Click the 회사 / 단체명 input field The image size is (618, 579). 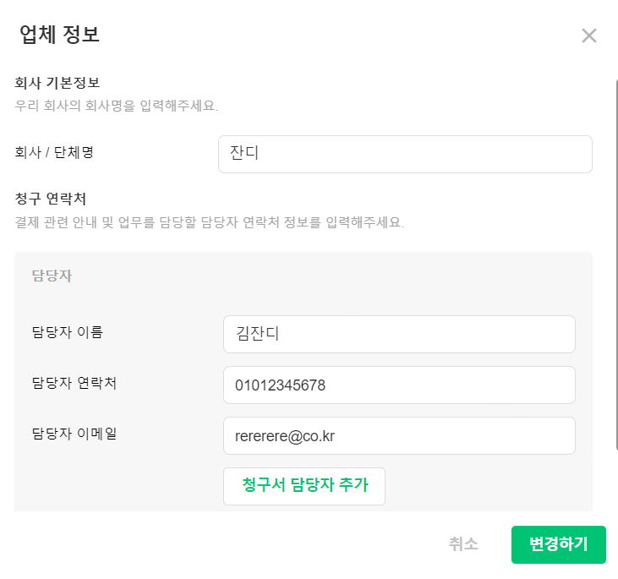pyautogui.click(x=405, y=154)
